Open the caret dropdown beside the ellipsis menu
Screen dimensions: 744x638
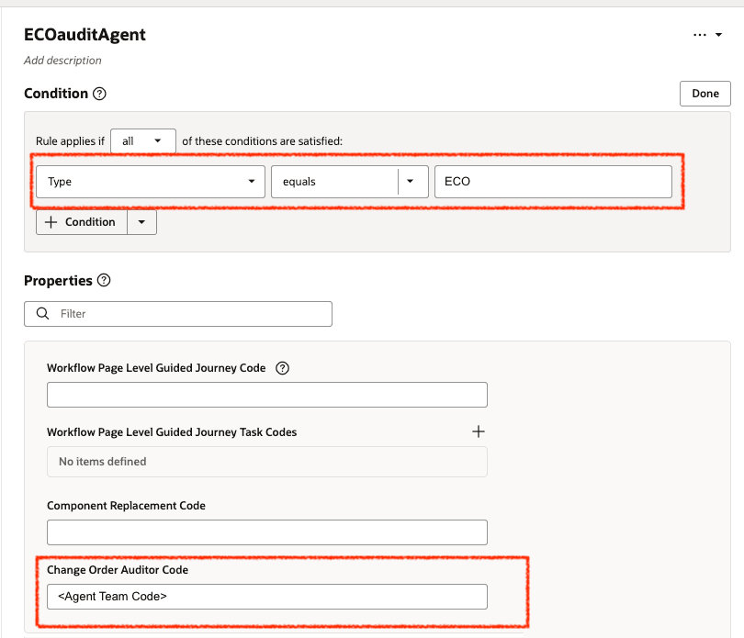tap(717, 34)
